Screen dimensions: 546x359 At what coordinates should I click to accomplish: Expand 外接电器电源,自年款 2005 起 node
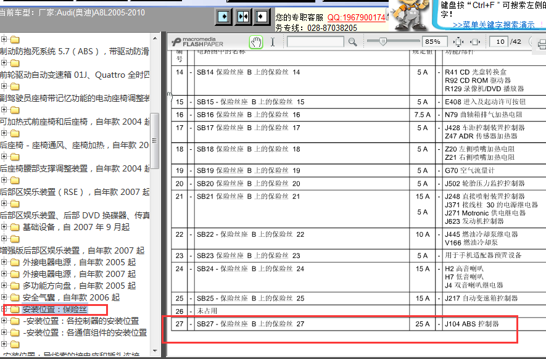(x=4, y=262)
